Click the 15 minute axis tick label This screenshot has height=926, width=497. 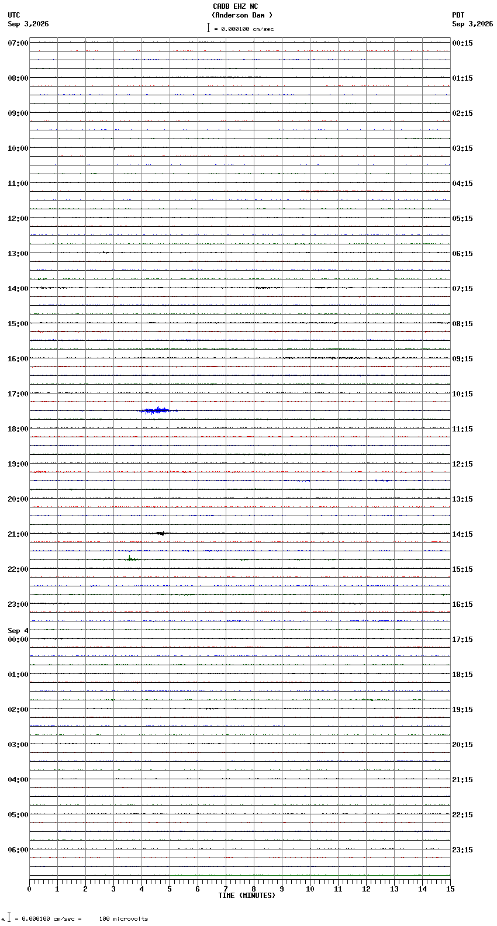(450, 889)
